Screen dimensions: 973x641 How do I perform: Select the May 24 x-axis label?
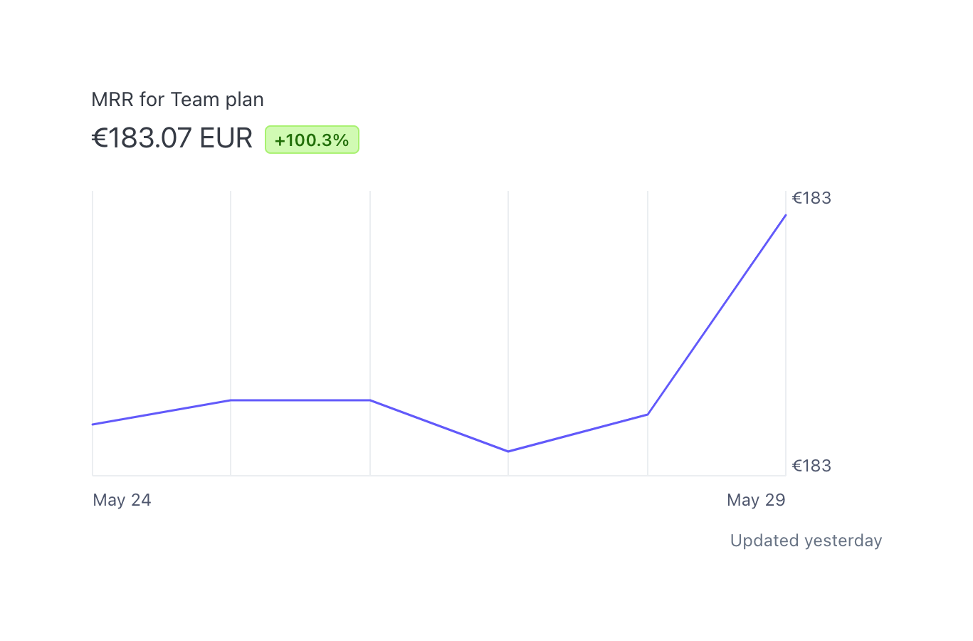coord(122,500)
